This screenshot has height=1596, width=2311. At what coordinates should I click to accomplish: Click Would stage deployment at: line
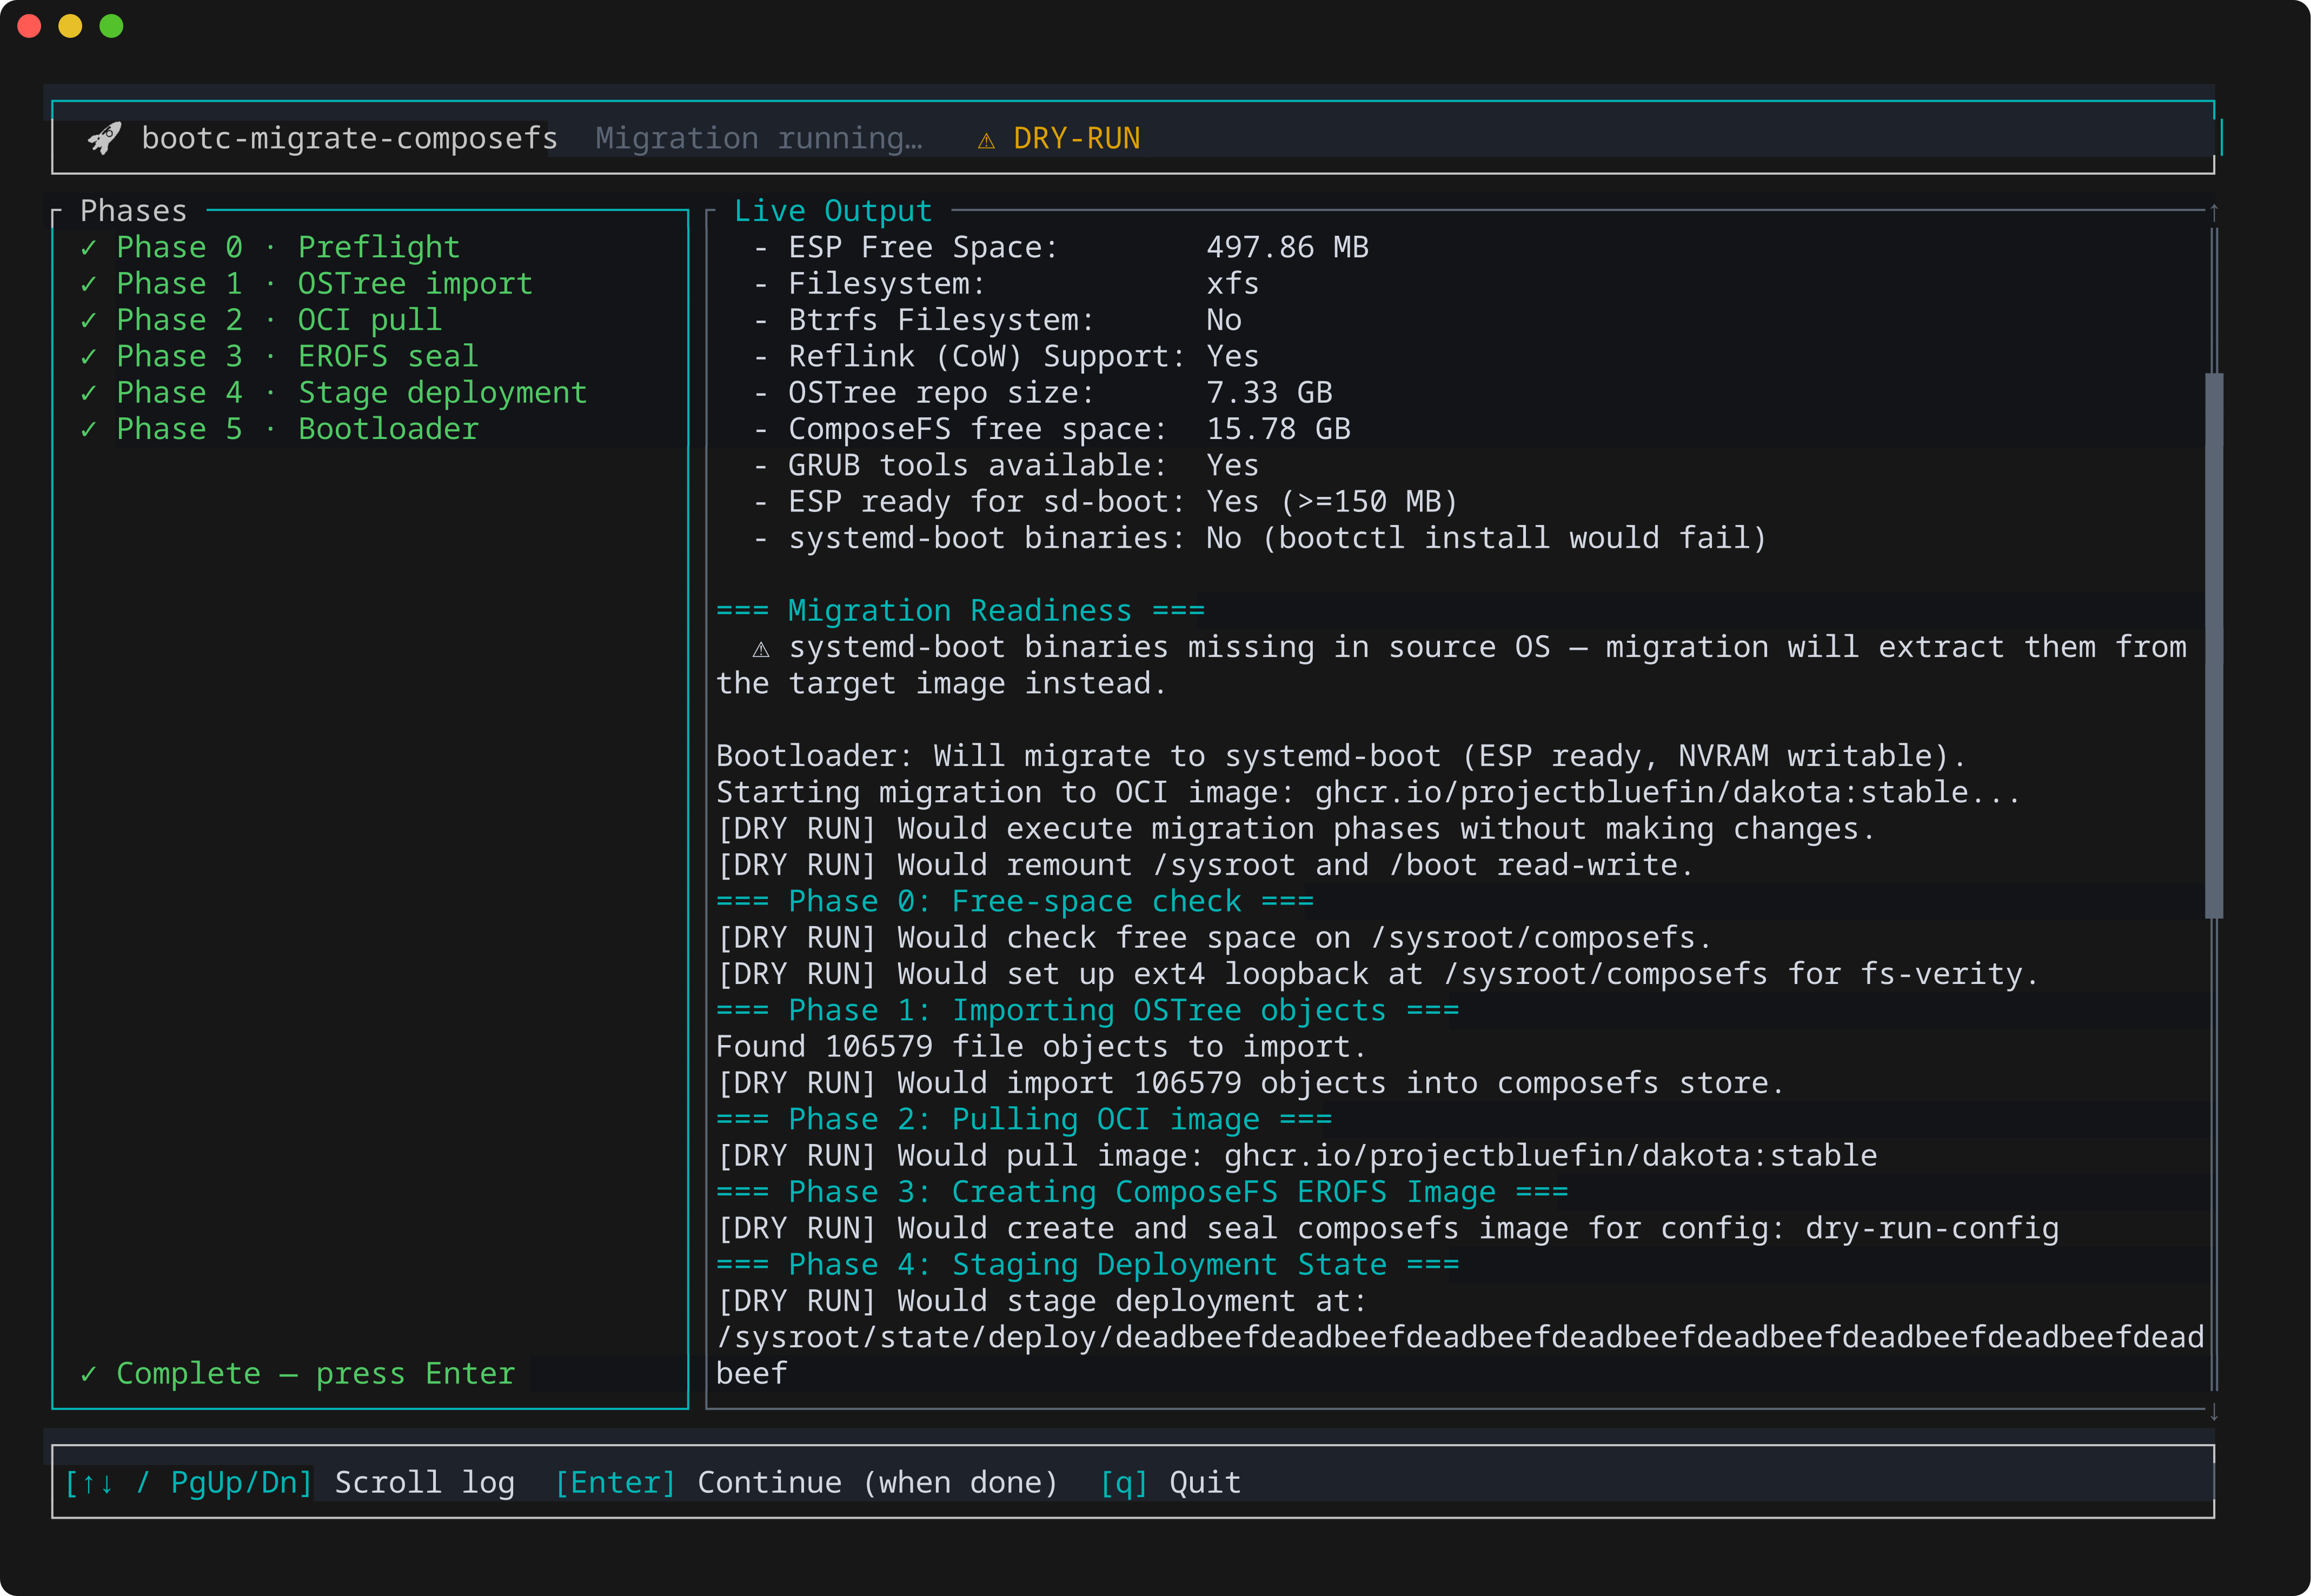[1041, 1301]
